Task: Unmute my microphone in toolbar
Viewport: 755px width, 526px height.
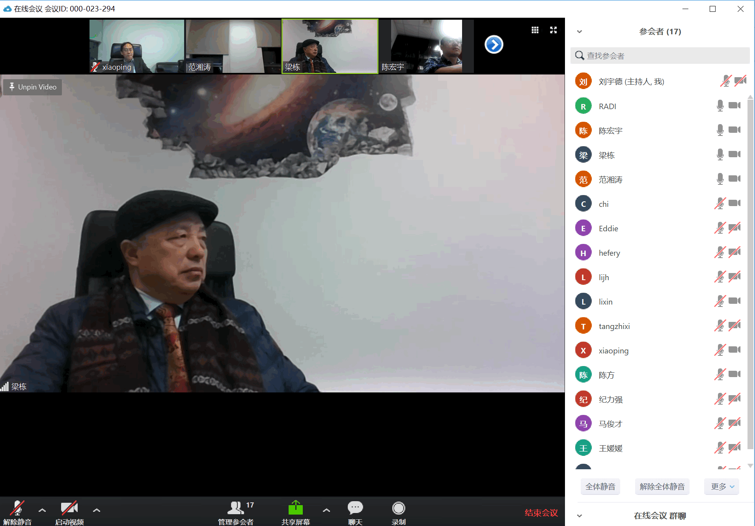Action: pyautogui.click(x=17, y=508)
